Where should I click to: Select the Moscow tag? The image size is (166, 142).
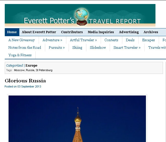(x=19, y=70)
